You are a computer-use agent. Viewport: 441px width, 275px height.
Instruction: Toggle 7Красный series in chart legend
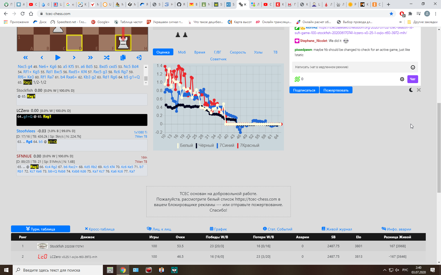248,145
